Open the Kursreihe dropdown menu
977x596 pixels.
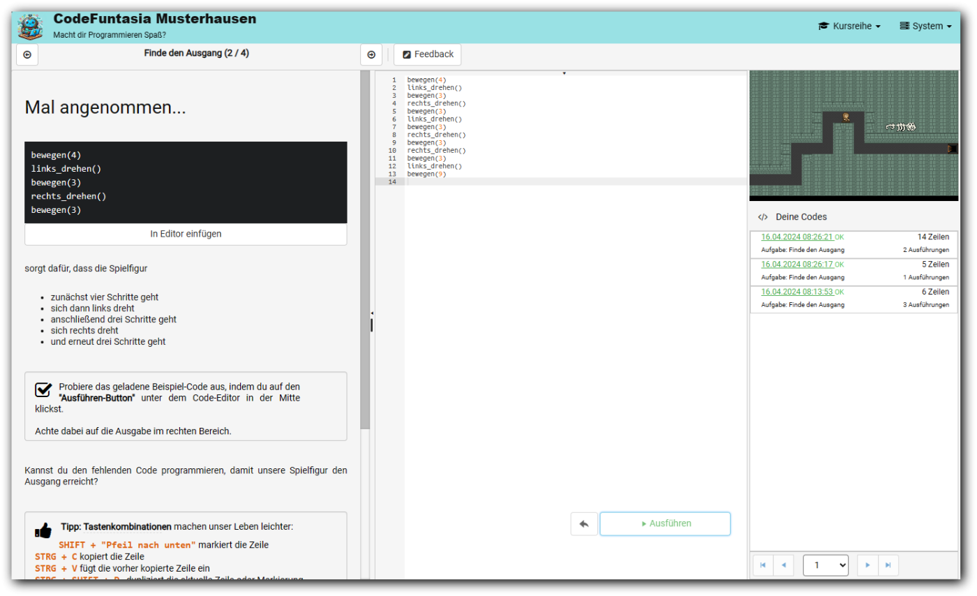coord(849,26)
